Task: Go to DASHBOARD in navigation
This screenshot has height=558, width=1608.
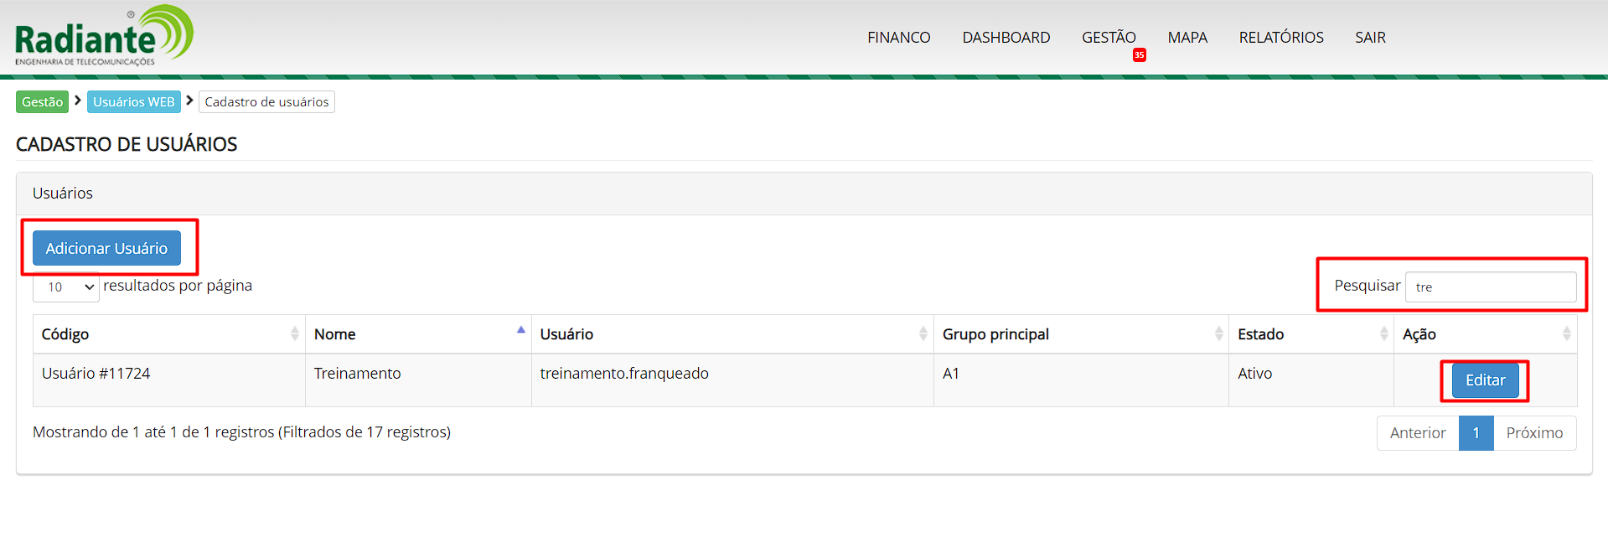Action: tap(1006, 38)
